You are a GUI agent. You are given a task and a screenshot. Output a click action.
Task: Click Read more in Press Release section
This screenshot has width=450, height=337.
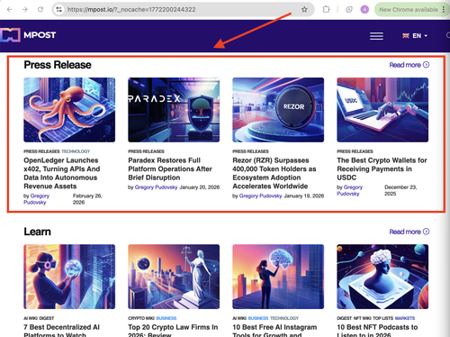point(409,65)
